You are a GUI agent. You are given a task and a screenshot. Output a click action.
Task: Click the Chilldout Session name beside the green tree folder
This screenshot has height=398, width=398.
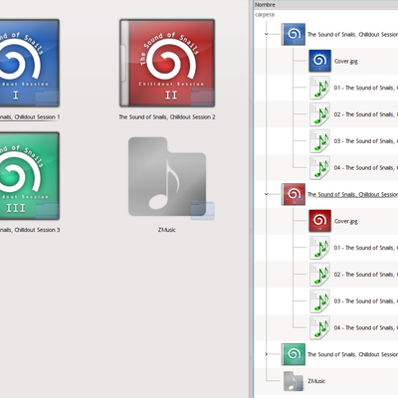pos(352,354)
